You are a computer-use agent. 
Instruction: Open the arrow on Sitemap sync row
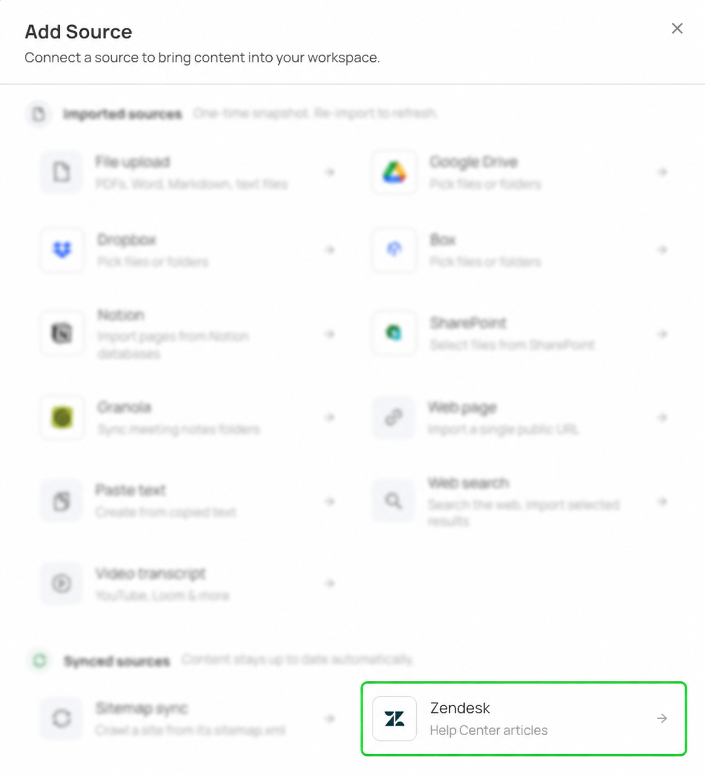pos(330,719)
